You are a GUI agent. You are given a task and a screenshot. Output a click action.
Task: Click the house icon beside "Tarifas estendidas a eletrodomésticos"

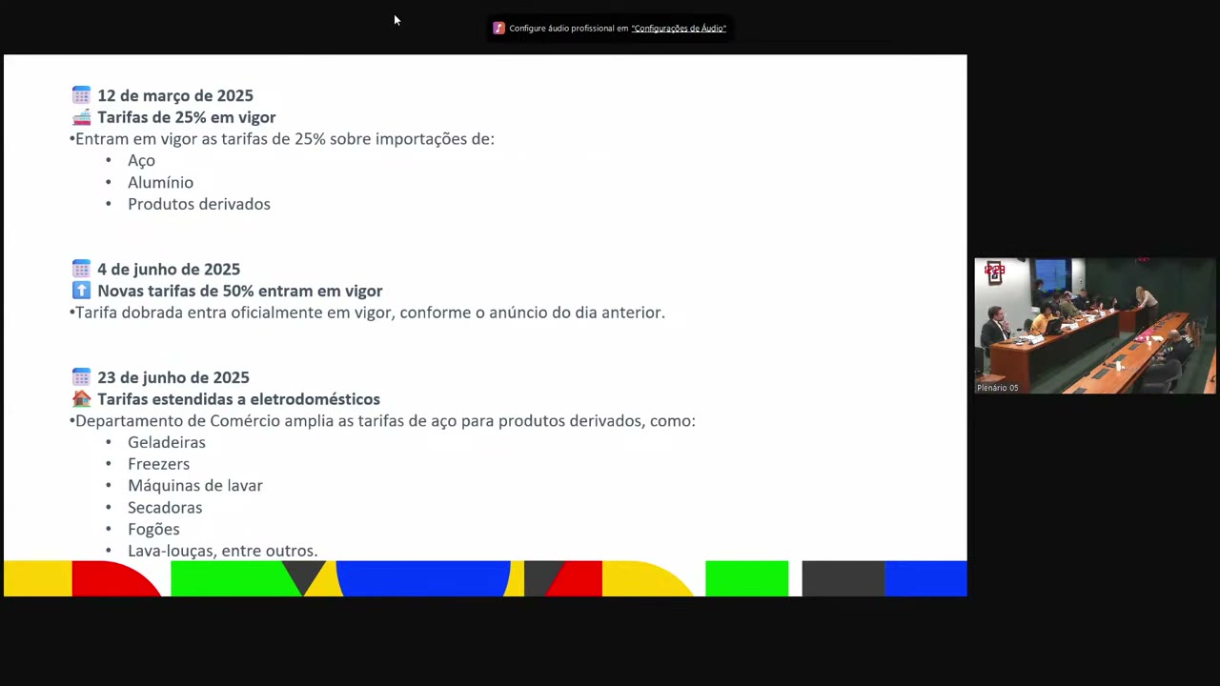(x=82, y=399)
